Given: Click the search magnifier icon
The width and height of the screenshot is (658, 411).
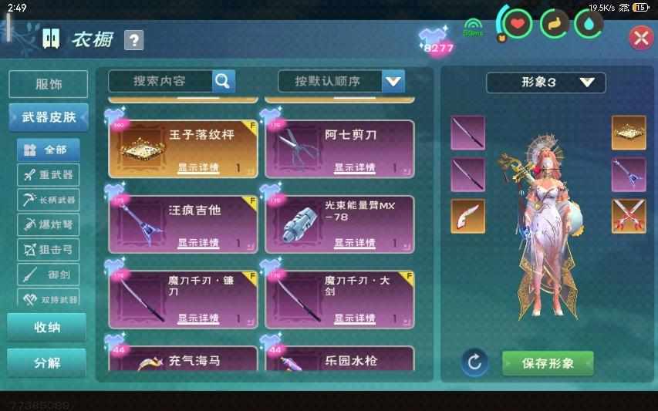Looking at the screenshot, I should coord(223,81).
